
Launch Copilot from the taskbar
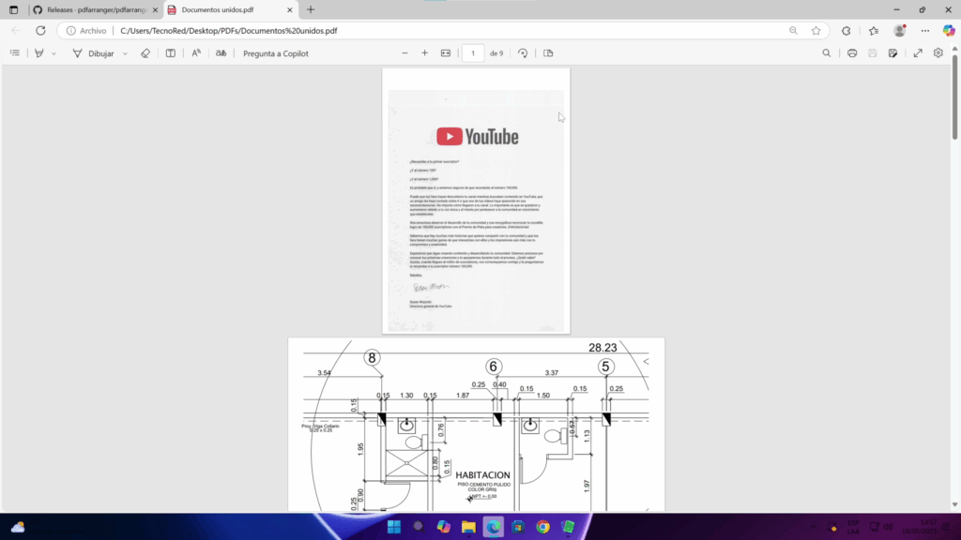pyautogui.click(x=444, y=527)
